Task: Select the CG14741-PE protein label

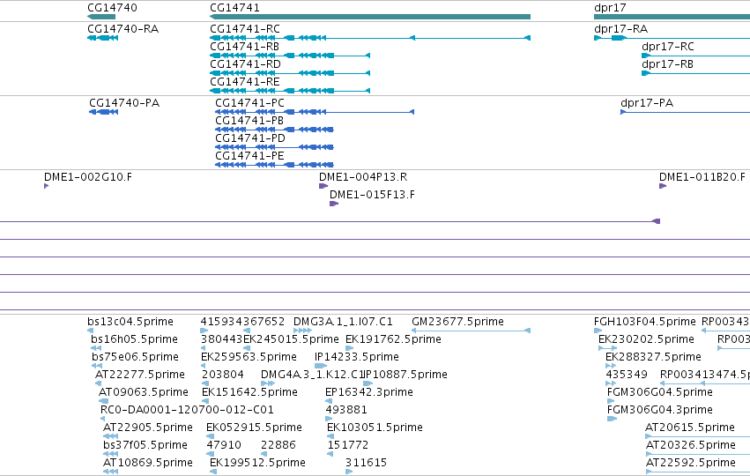Action: point(249,156)
